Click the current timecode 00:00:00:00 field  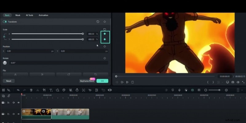pos(225,76)
